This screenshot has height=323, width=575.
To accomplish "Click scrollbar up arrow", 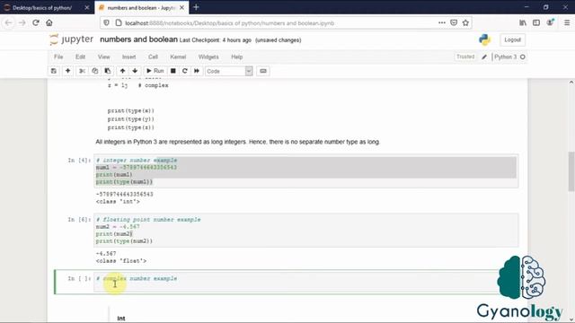I will coord(571,83).
